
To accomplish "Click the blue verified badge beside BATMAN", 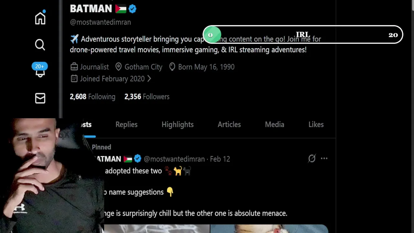I will coord(132,9).
